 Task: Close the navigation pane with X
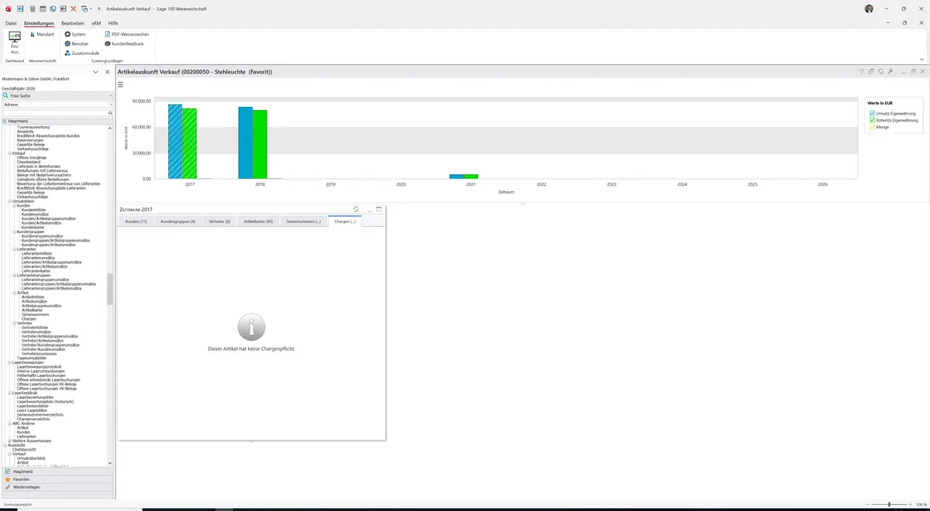[x=108, y=71]
